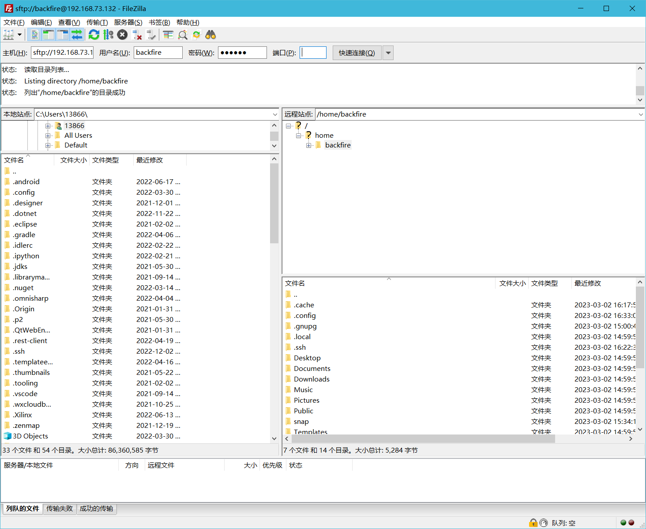Screen dimensions: 646x529
Task: Select the remote snap folder
Action: coord(301,422)
